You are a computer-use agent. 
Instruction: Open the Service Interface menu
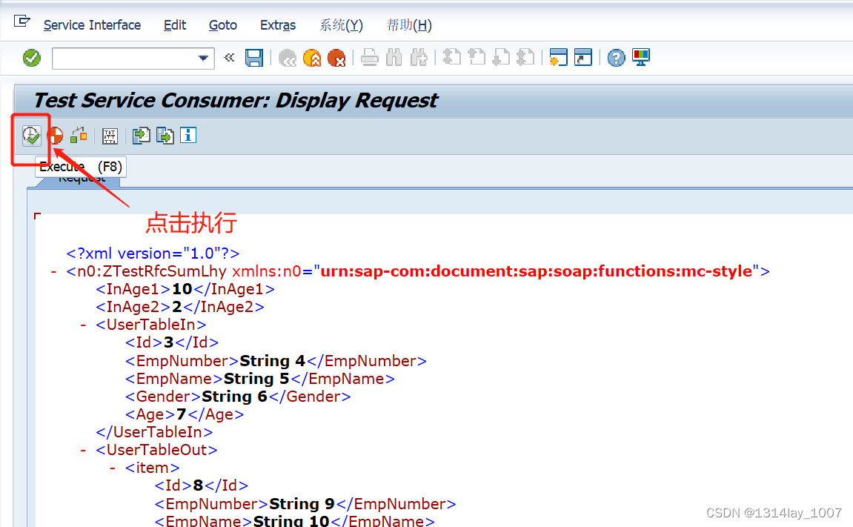[92, 25]
